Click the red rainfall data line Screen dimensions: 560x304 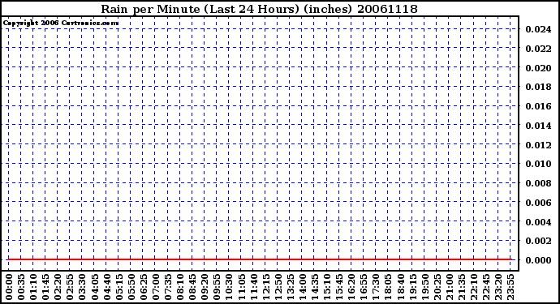click(x=260, y=259)
